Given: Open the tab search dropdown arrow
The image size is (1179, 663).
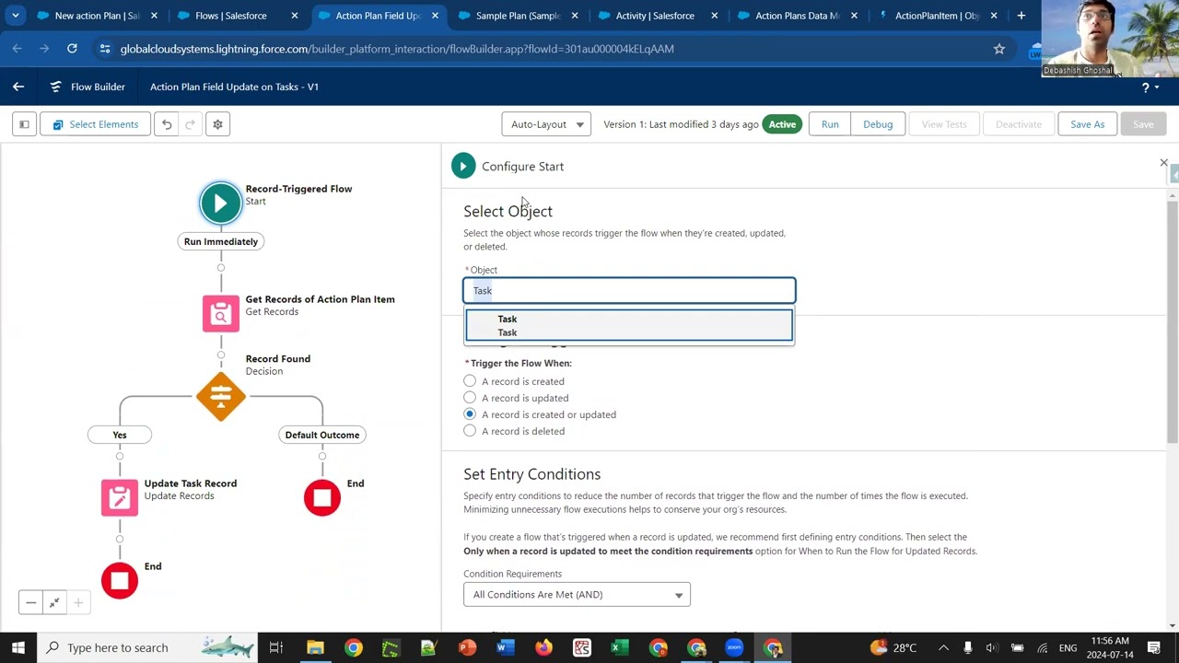Looking at the screenshot, I should (16, 16).
